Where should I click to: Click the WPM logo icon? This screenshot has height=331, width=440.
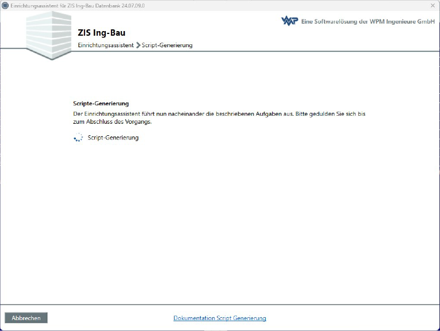[x=289, y=21]
